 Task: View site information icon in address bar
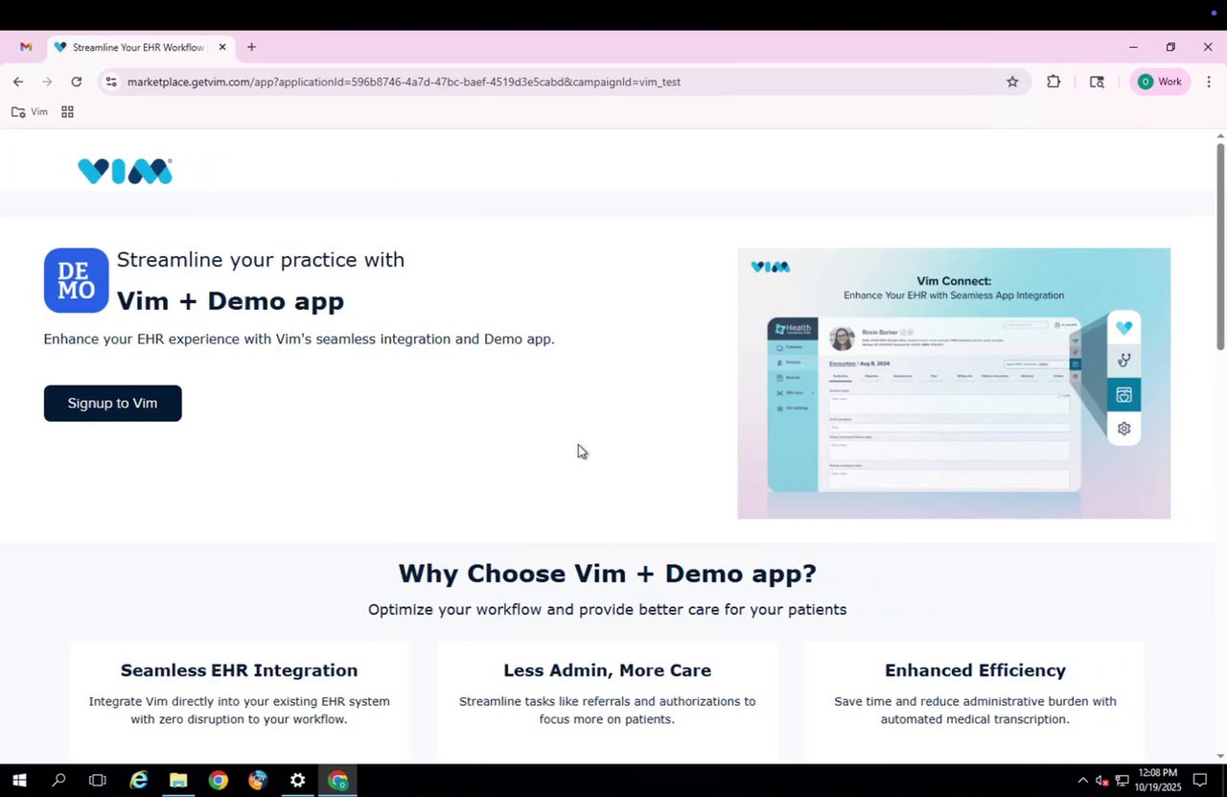(111, 82)
